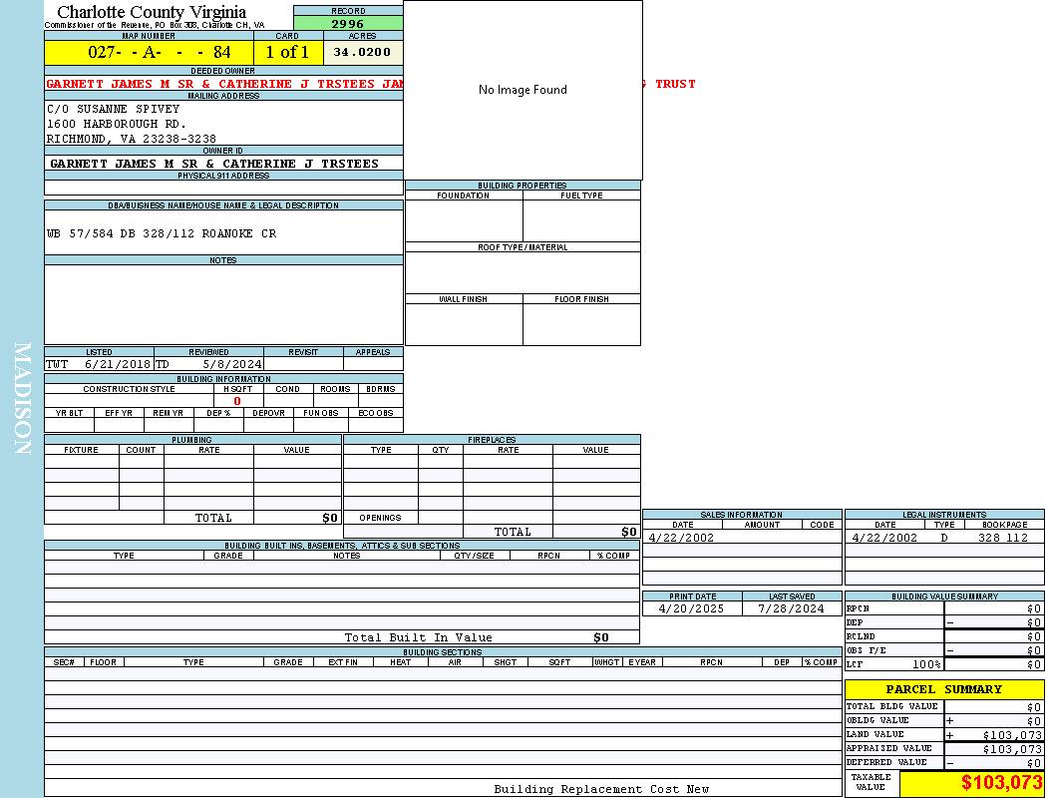Select the yellow map number field
The height and width of the screenshot is (798, 1047).
point(149,52)
